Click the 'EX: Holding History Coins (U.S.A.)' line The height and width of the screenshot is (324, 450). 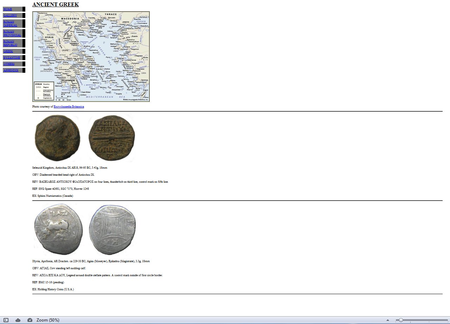(x=53, y=289)
